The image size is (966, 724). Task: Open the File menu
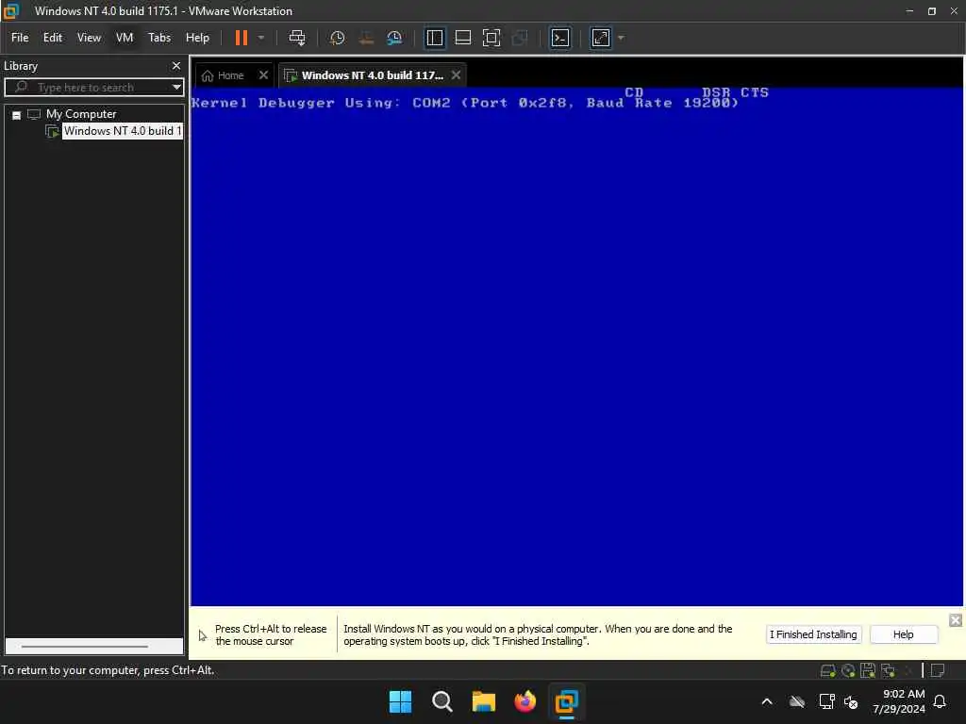20,38
